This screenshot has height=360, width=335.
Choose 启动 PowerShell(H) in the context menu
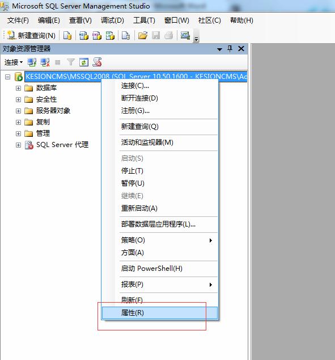click(x=160, y=269)
